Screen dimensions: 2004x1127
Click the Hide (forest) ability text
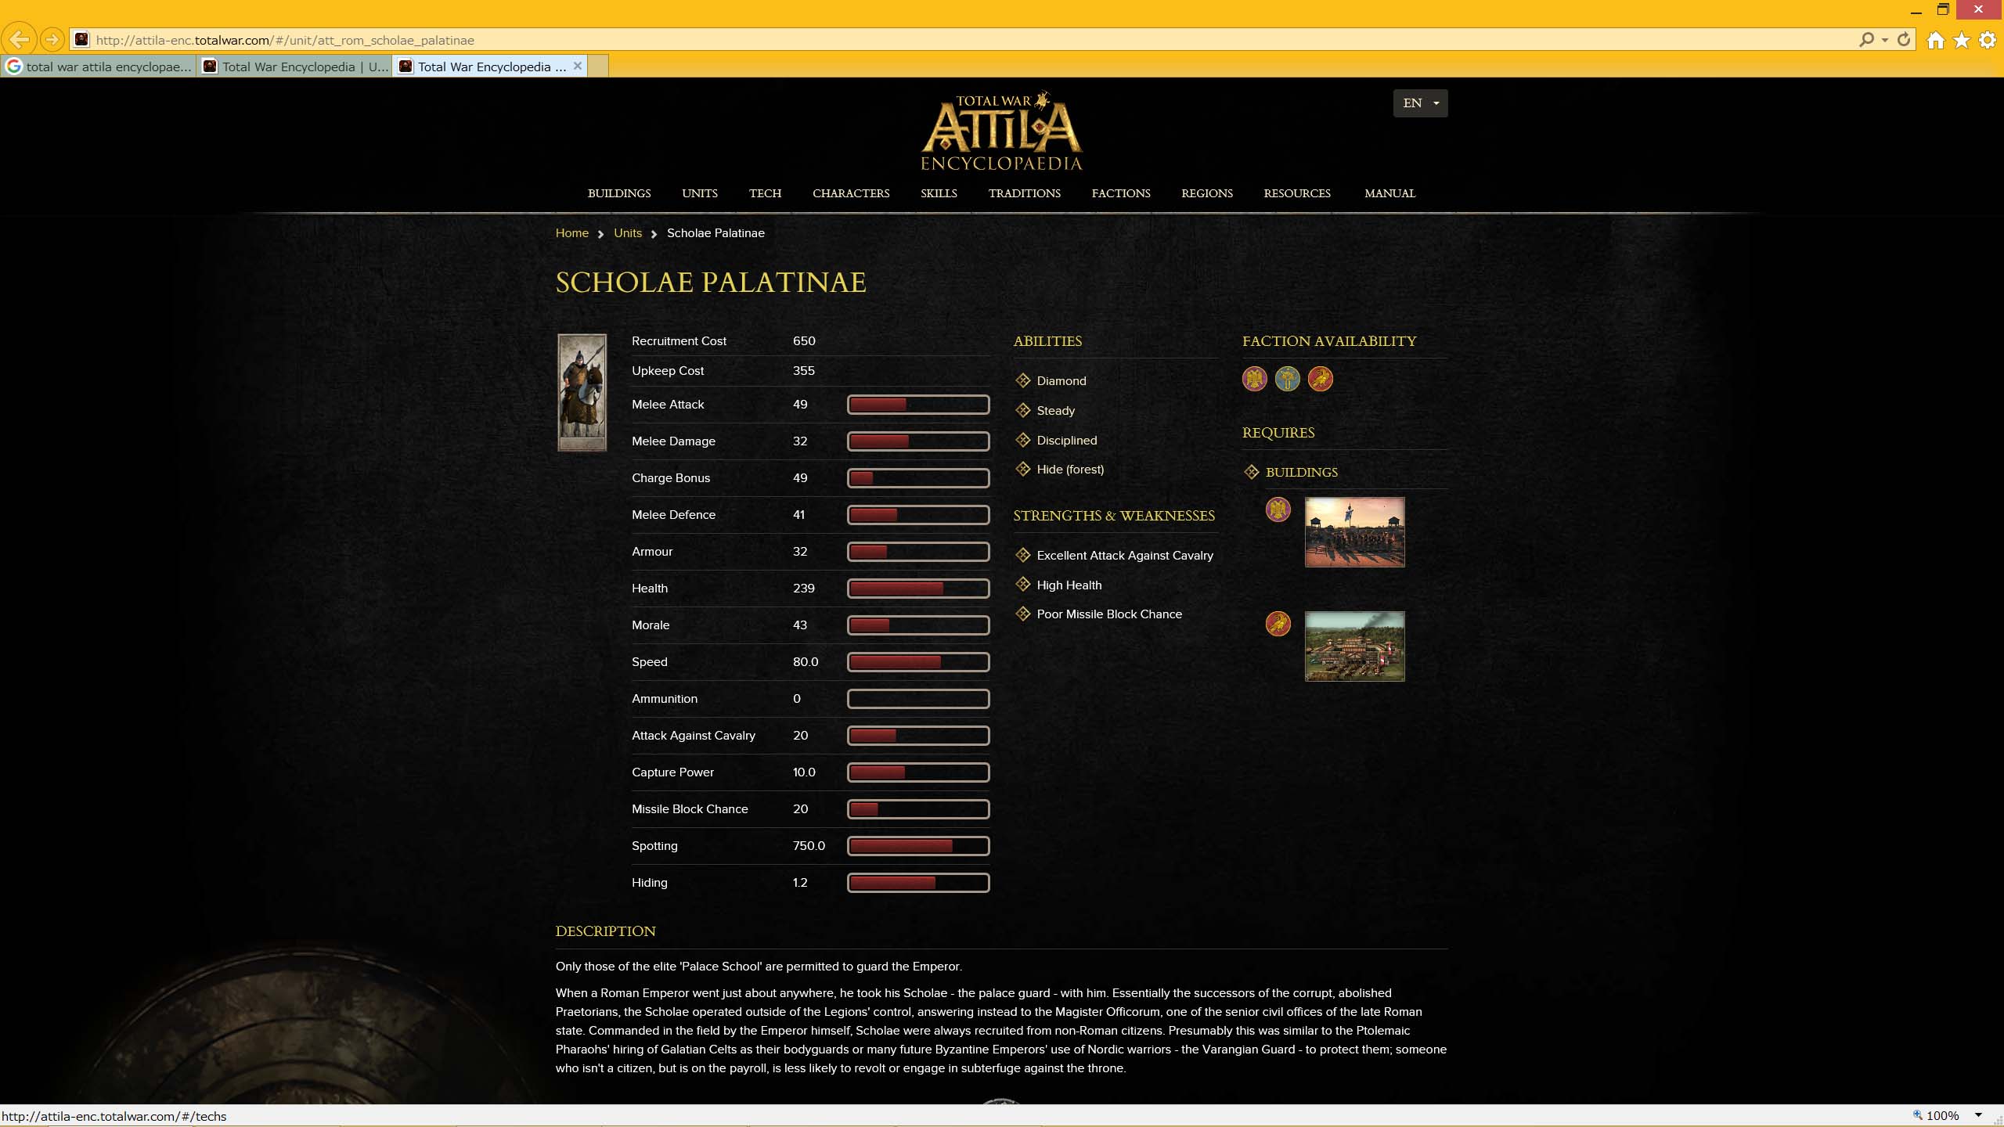pos(1070,470)
